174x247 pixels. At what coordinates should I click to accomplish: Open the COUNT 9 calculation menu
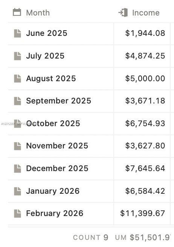91,238
